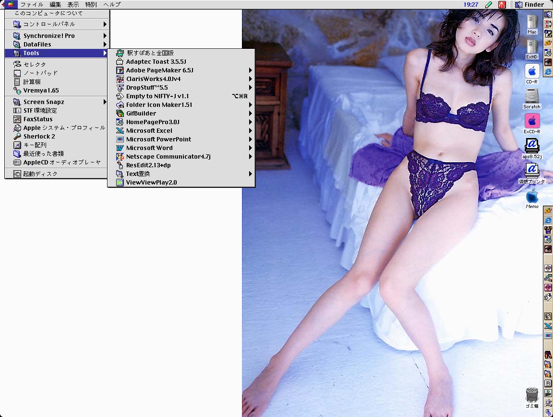Open the Scratch disk icon
The image size is (553, 417).
coord(532,96)
